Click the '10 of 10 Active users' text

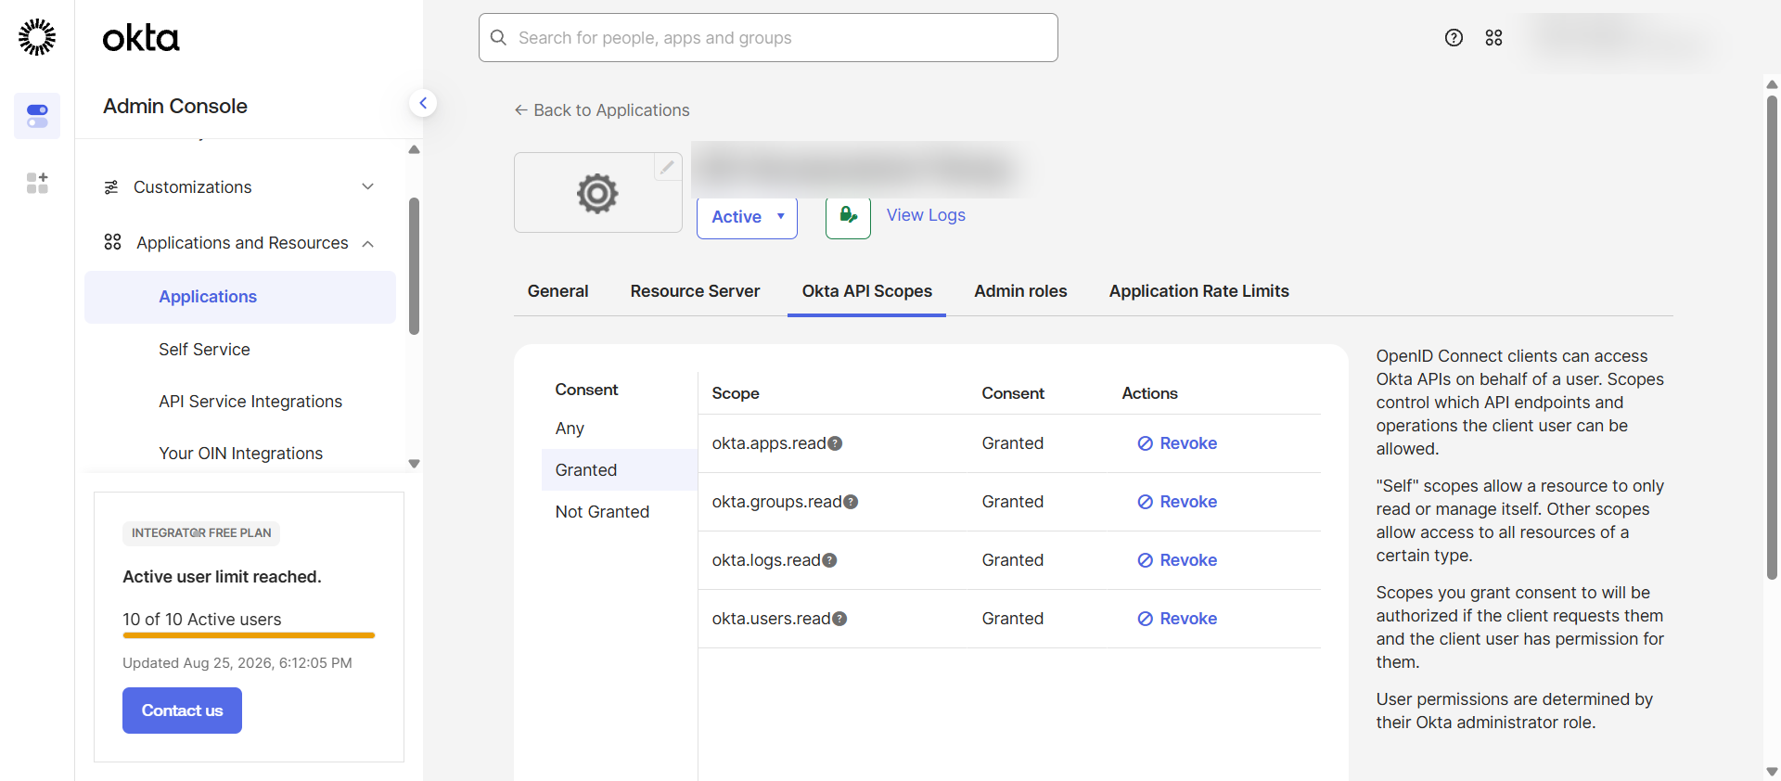point(202,620)
